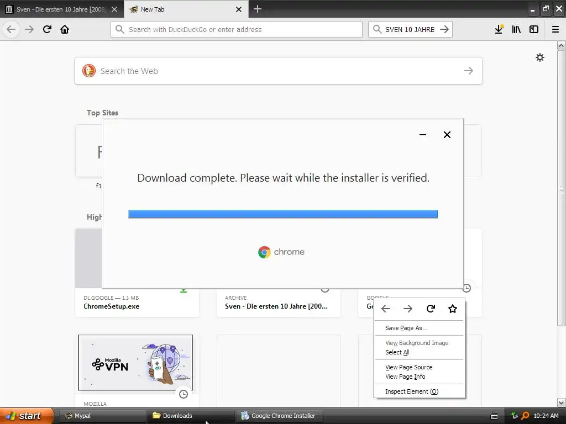Close the Sven - Die ersten 10 Jahre tab
The height and width of the screenshot is (424, 566).
point(114,9)
